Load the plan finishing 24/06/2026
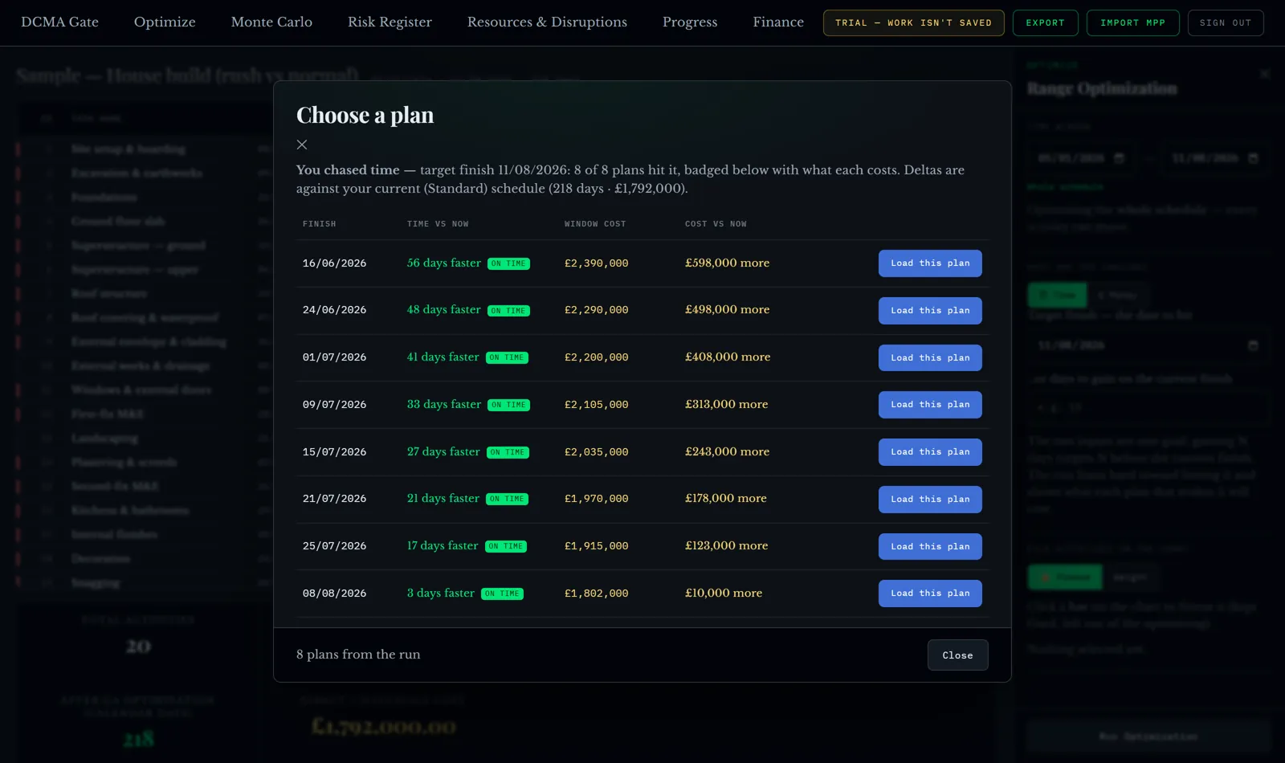Viewport: 1285px width, 763px height. click(930, 311)
